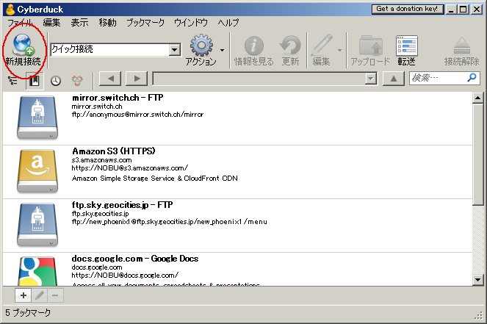487x324 pixels.
Task: Add a bookmark with the plus button
Action: pos(24,295)
